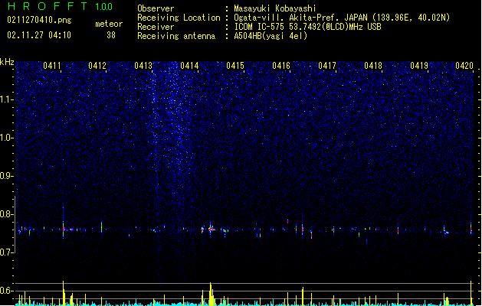Image resolution: width=482 pixels, height=306 pixels.
Task: Click the 0417 time marker
Action: (327, 66)
